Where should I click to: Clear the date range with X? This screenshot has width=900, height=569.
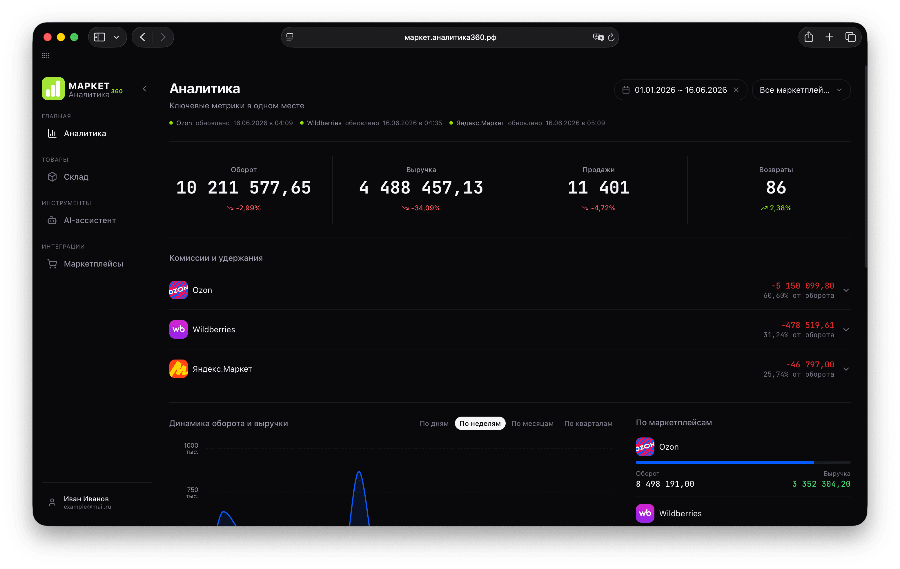click(x=736, y=90)
